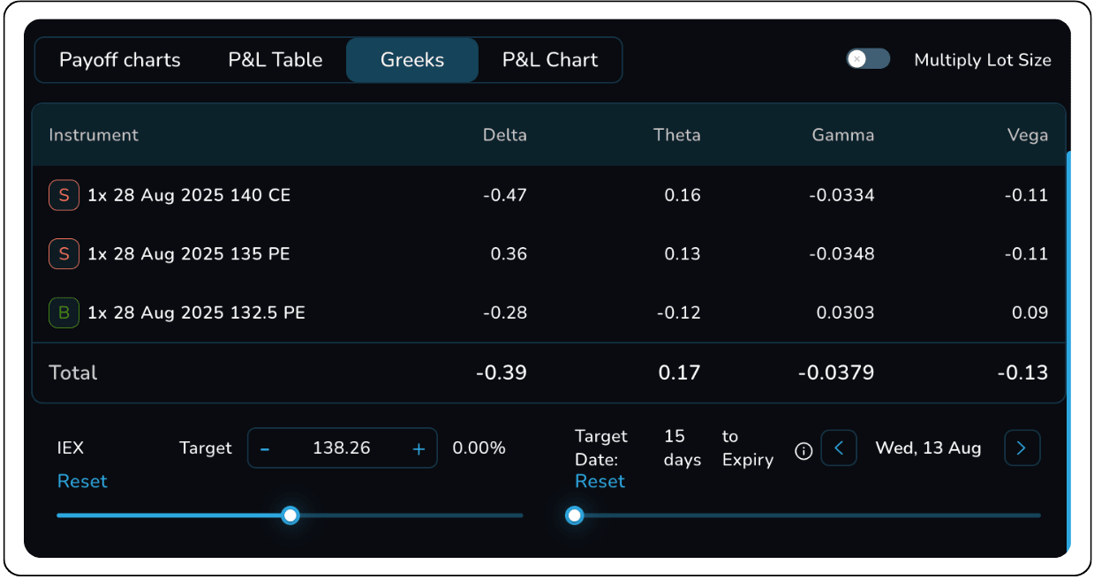This screenshot has height=579, width=1094.
Task: Decrease target price with minus button
Action: click(265, 448)
